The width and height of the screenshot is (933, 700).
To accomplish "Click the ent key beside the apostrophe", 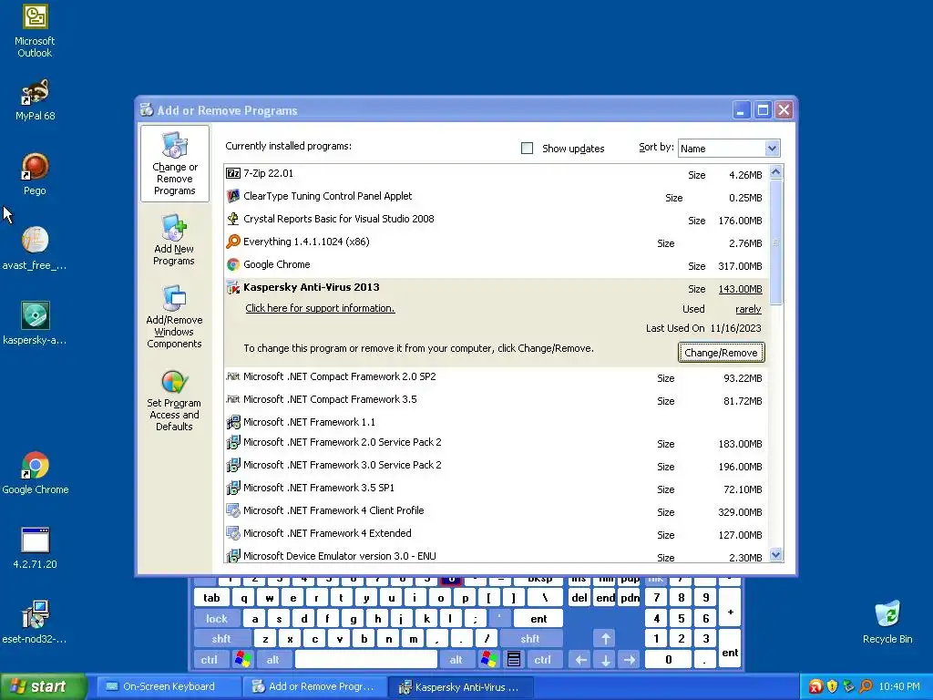I will 538,619.
